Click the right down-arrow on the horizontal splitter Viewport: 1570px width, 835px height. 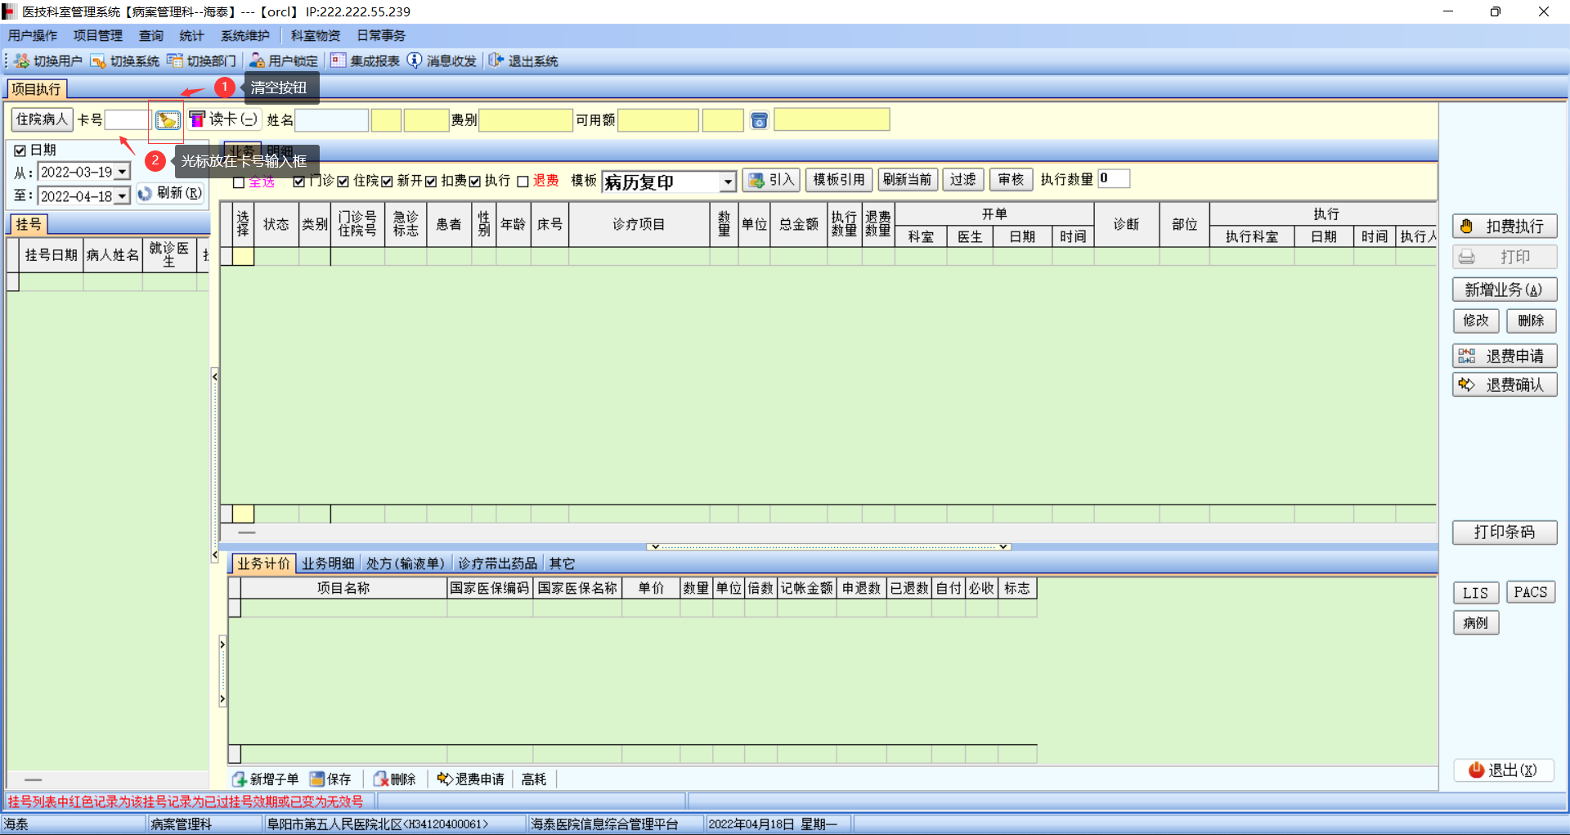point(1003,546)
